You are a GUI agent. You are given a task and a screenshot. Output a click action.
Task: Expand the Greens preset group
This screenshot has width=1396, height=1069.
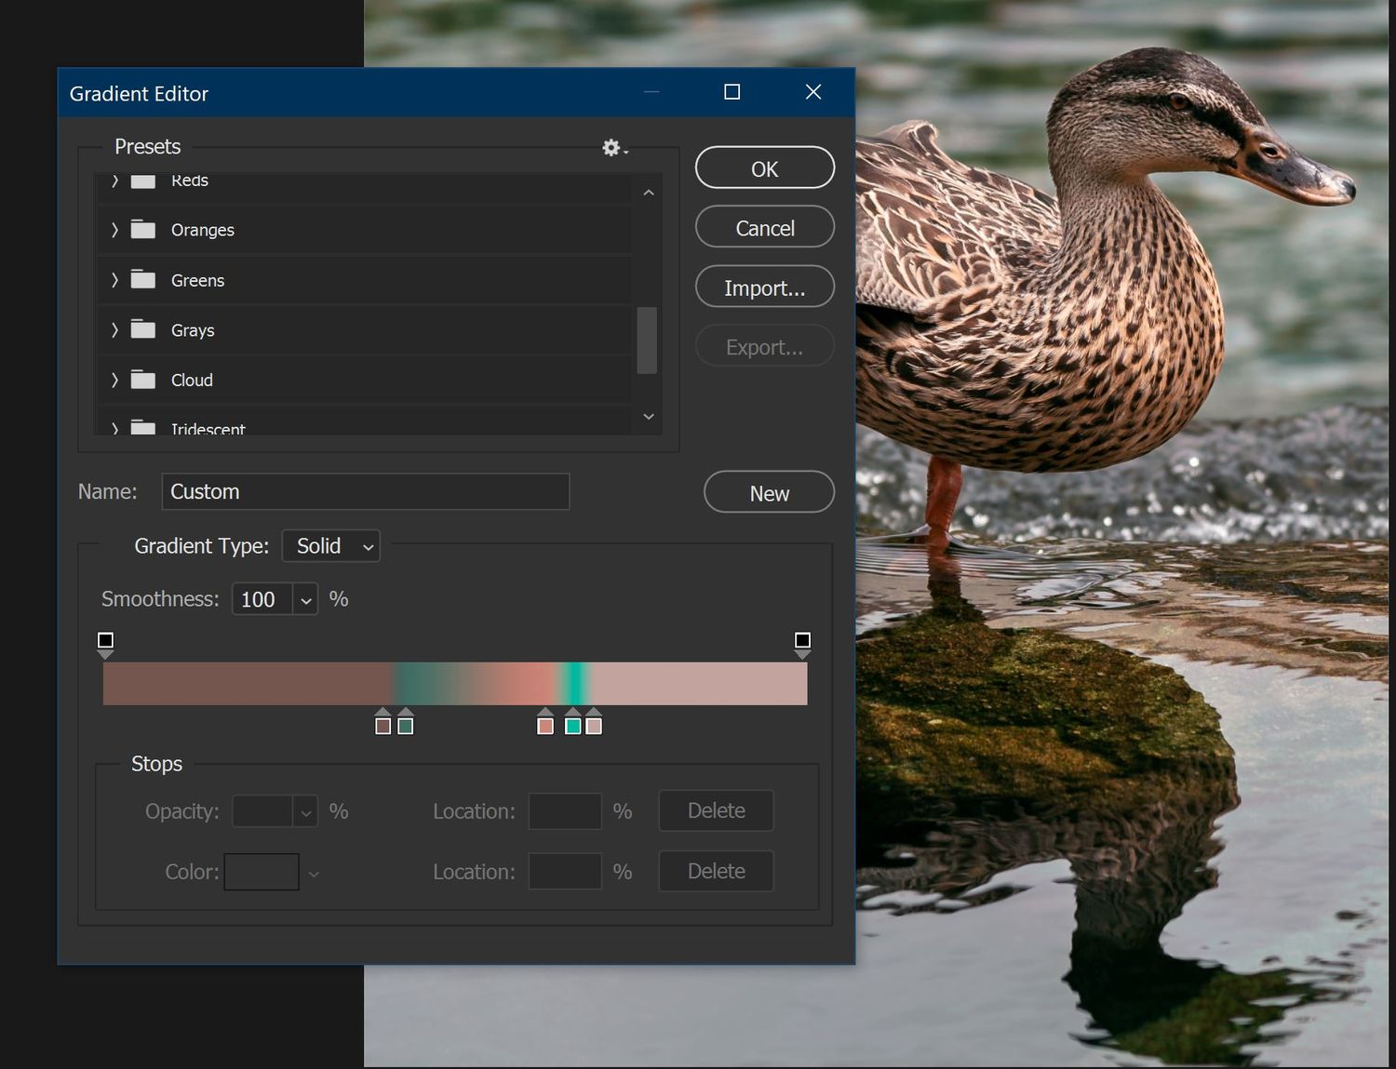click(114, 280)
